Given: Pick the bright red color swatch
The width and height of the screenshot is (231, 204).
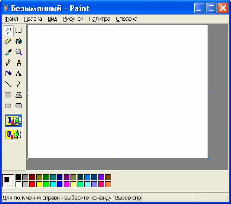Looking at the screenshot, I should point(32,184).
